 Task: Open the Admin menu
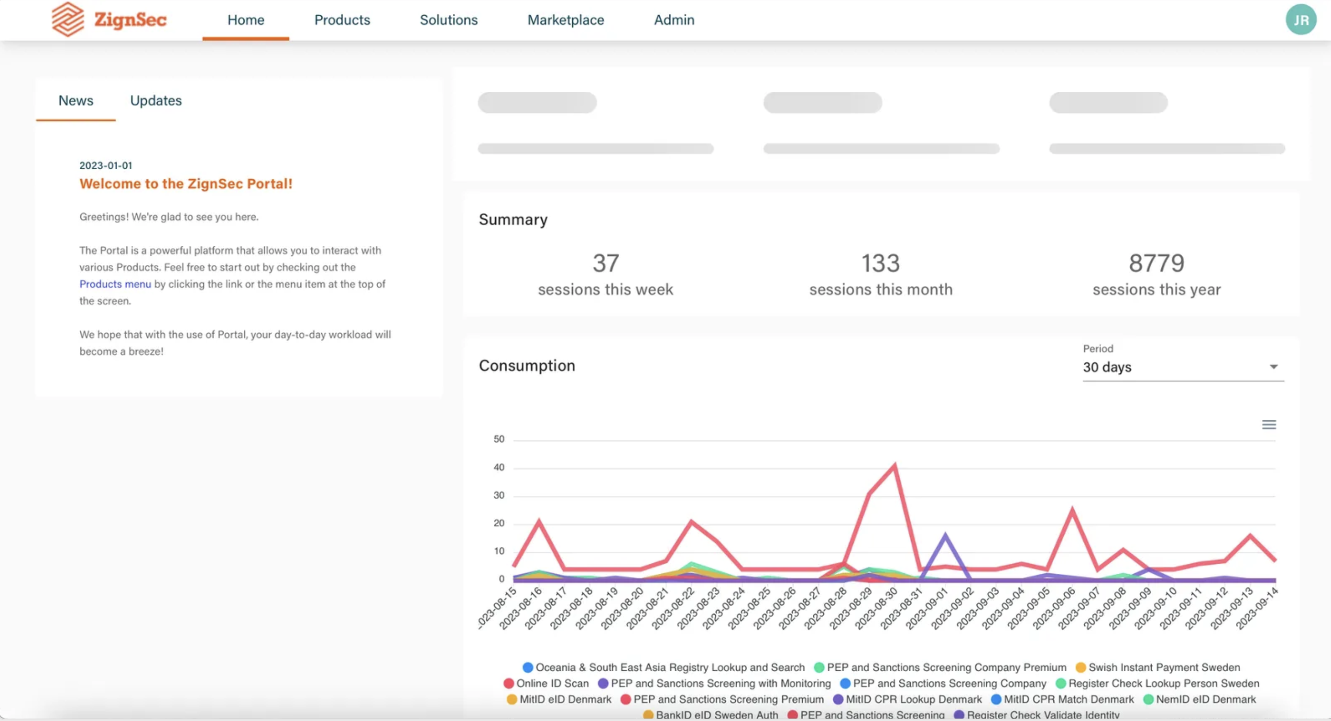[674, 20]
